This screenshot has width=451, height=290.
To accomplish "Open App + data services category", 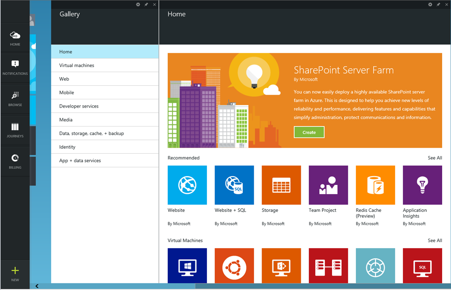I will coord(105,160).
